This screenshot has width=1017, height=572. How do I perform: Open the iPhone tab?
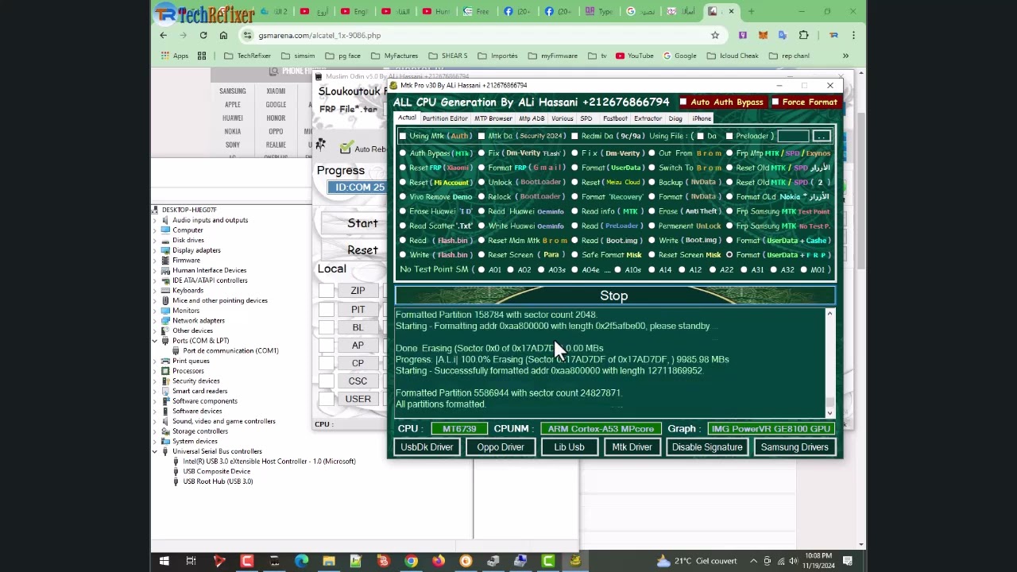point(702,118)
